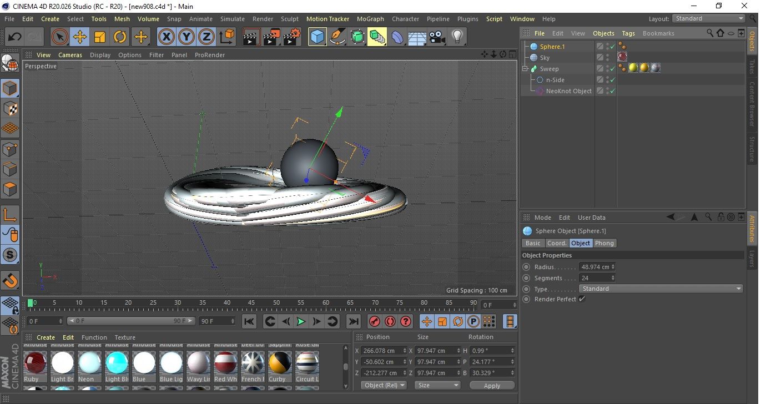Open the Layout dropdown

(708, 18)
